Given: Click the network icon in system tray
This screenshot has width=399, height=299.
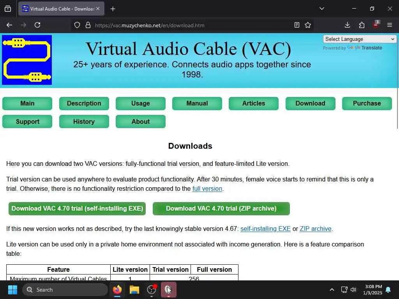Looking at the screenshot, I should [344, 290].
